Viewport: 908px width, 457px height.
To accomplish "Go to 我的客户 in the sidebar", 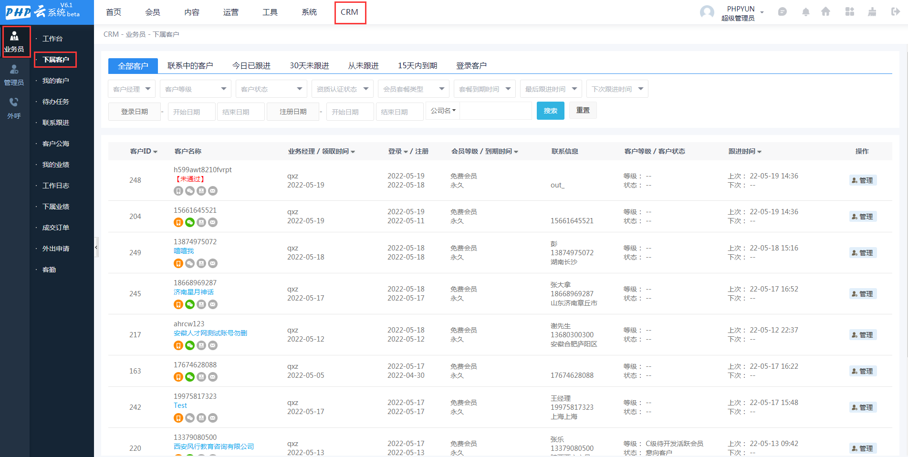I will click(56, 81).
